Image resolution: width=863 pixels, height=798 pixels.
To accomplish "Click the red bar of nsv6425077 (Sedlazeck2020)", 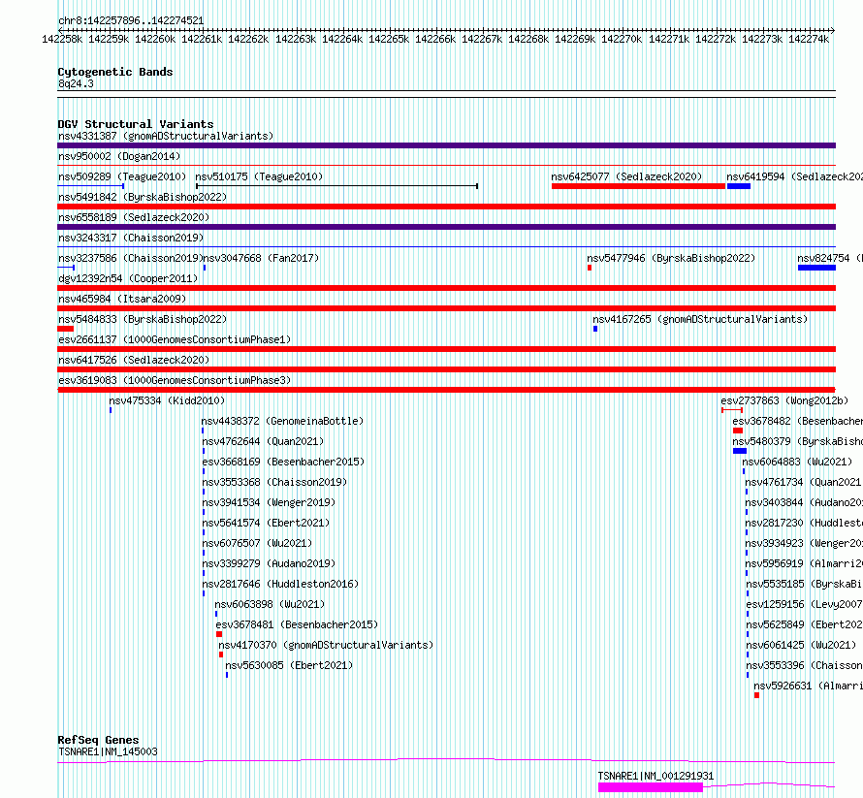I will coord(638,186).
